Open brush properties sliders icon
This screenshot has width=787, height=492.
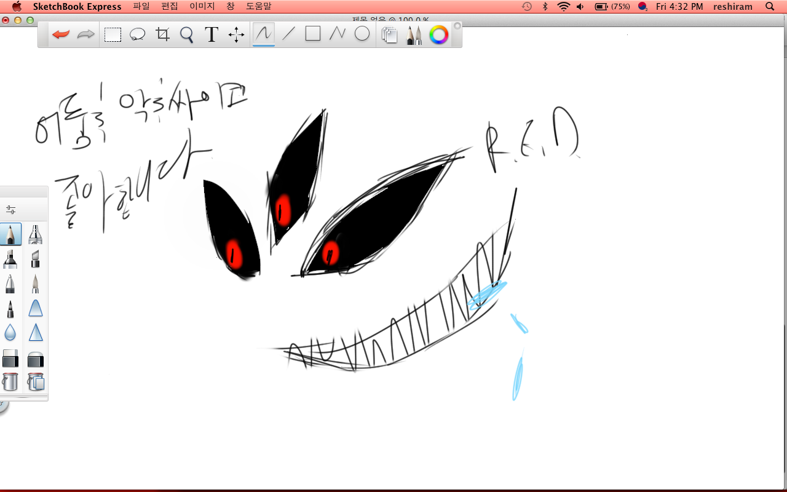click(10, 210)
